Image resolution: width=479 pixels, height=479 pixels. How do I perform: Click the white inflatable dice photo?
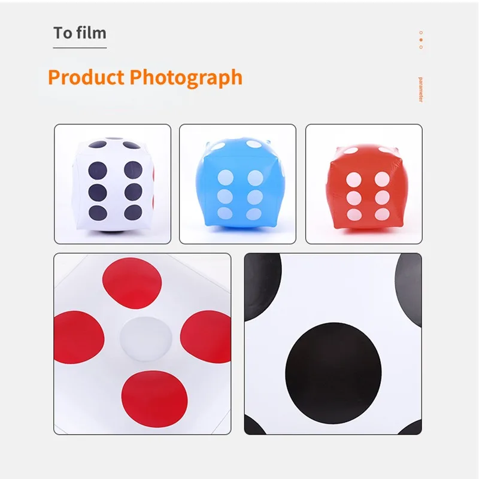(113, 184)
